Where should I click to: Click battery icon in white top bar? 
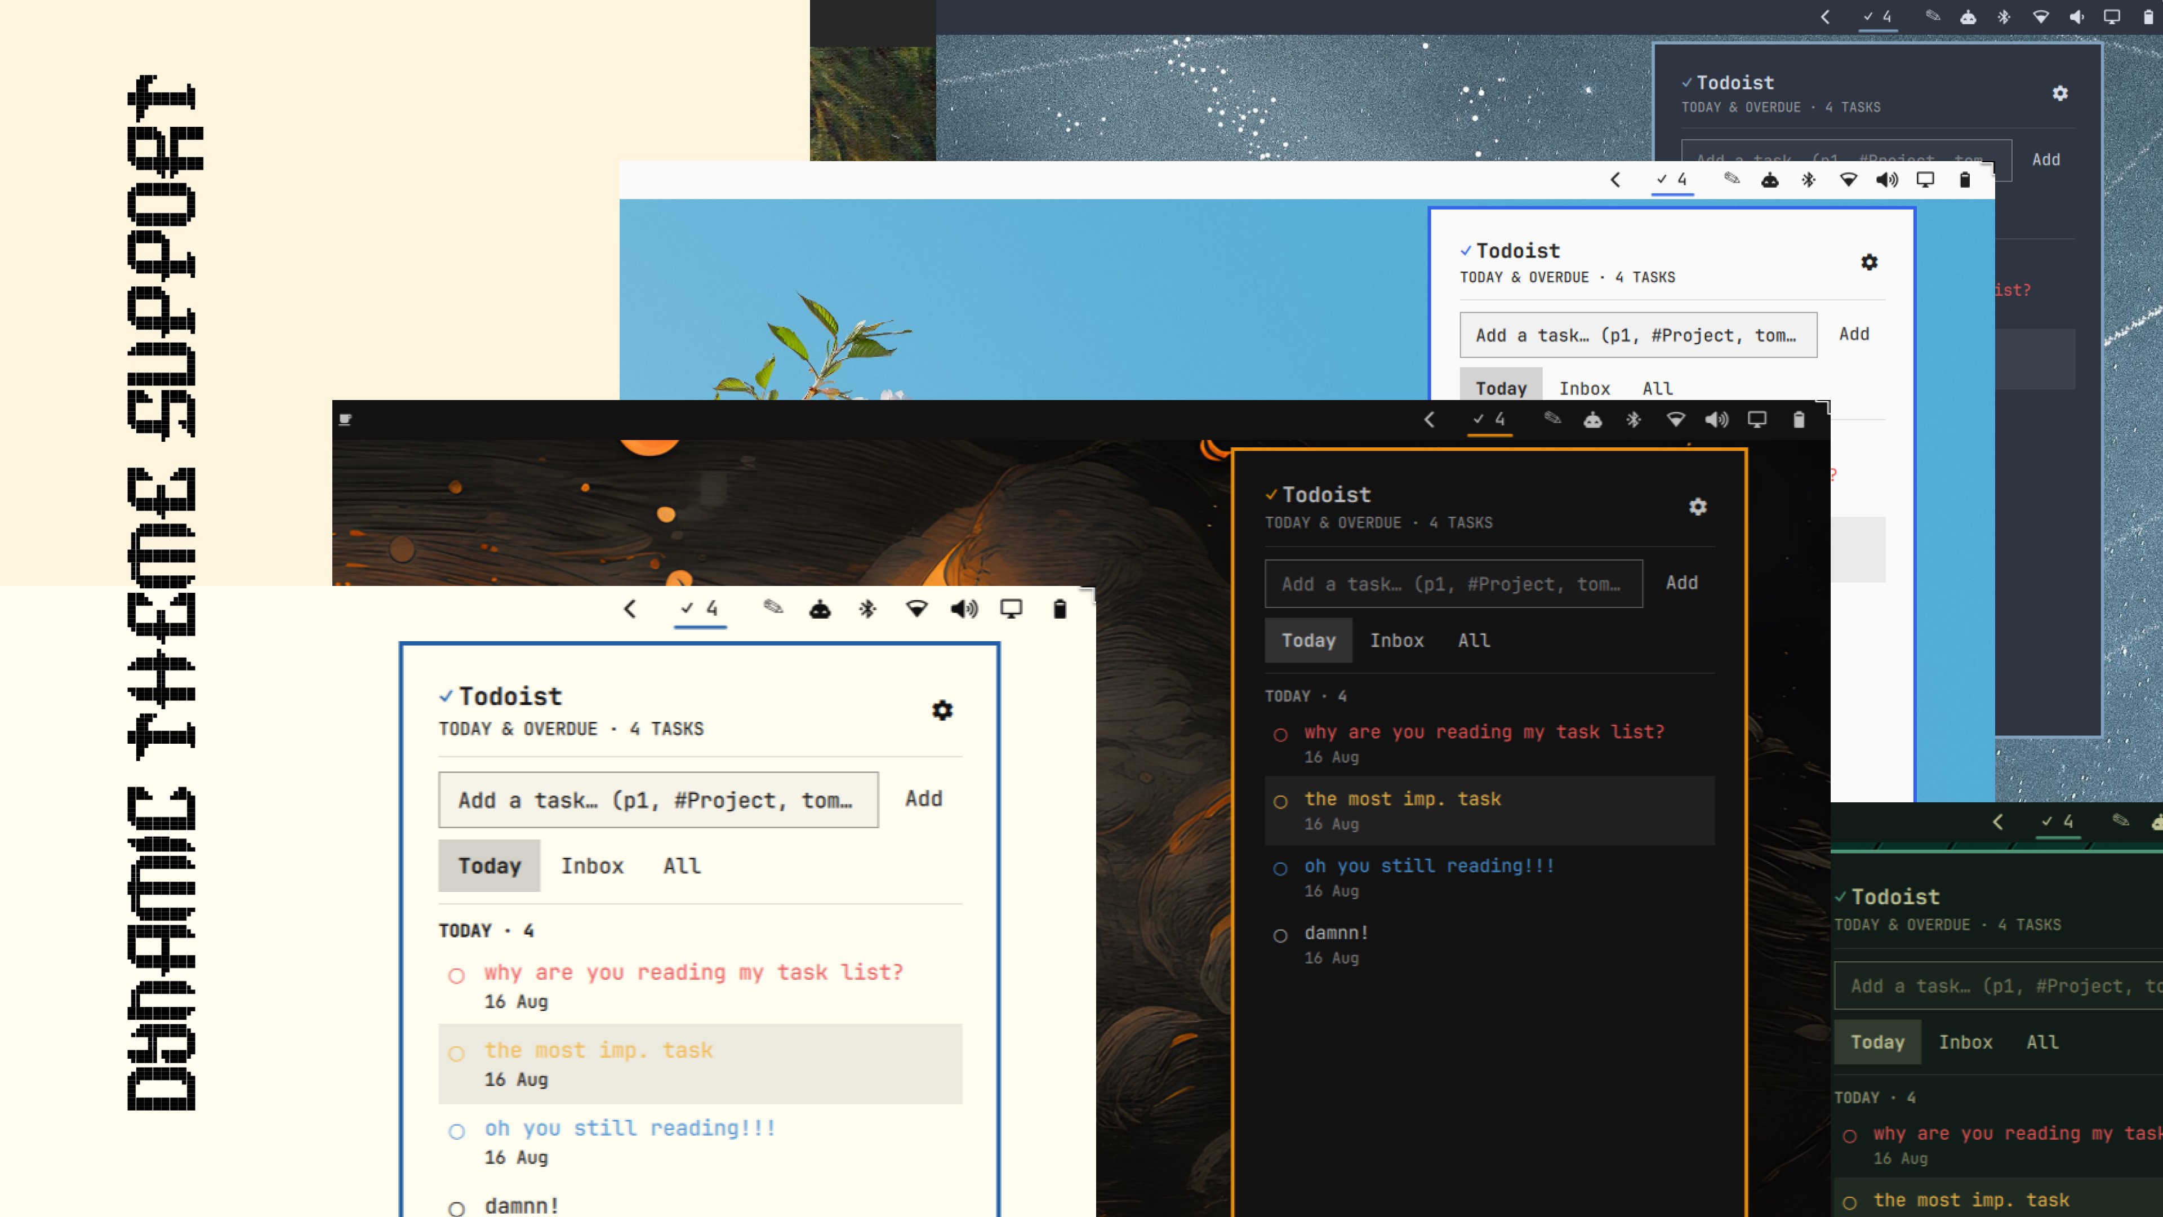1965,180
